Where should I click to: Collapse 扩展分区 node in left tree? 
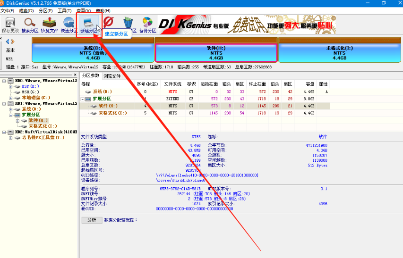click(x=10, y=115)
